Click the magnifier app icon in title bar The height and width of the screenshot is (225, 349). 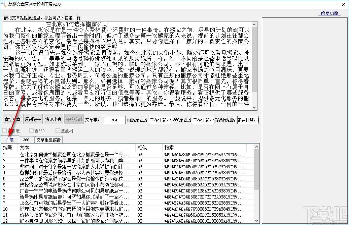point(4,4)
